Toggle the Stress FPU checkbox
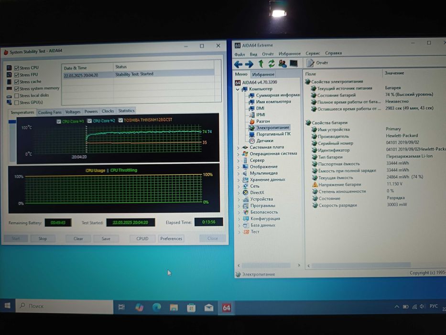Screen dimensions: 446x335 [x=17, y=75]
